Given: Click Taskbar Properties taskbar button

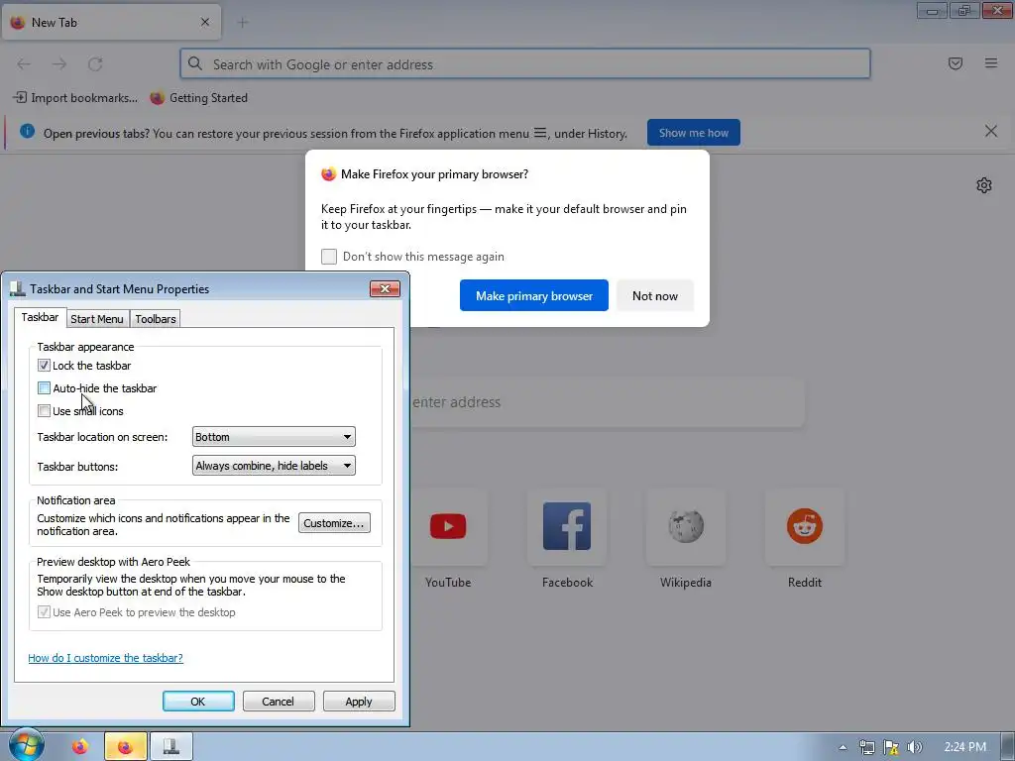Looking at the screenshot, I should point(171,747).
